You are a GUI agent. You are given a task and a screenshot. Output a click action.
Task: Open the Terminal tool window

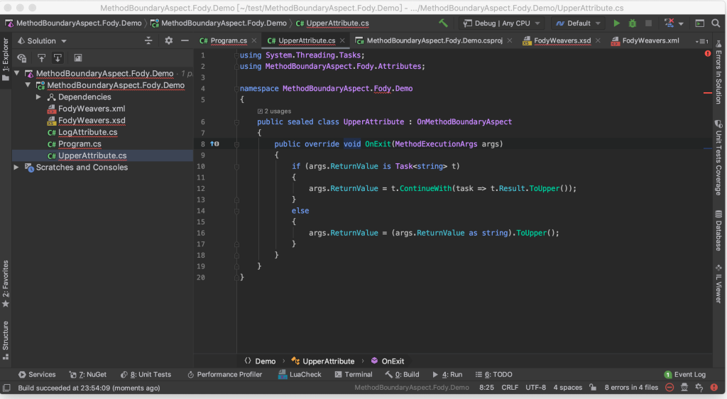point(354,374)
